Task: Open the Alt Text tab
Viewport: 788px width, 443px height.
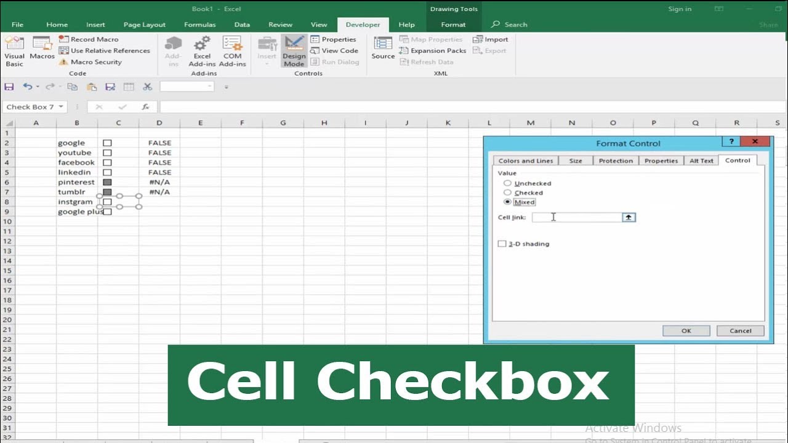Action: click(701, 161)
